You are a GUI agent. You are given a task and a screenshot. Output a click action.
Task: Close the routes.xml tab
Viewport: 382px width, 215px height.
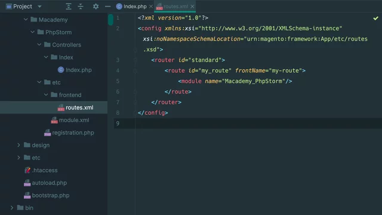[192, 7]
